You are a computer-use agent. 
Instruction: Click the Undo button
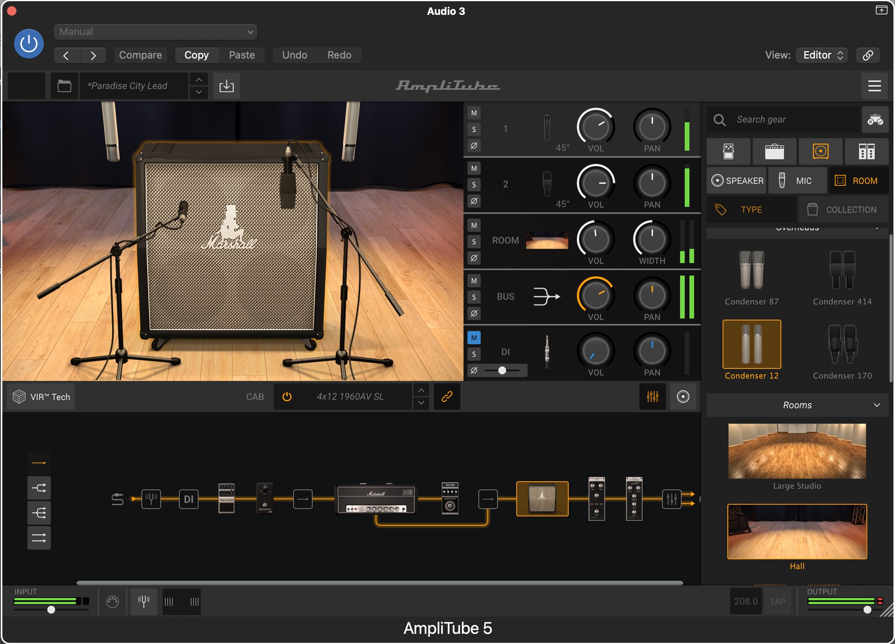click(294, 55)
